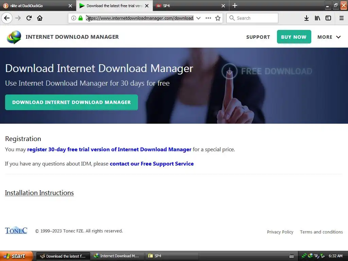Screen dimensions: 348x261
Task: Click the Registration heading
Action: (x=23, y=139)
